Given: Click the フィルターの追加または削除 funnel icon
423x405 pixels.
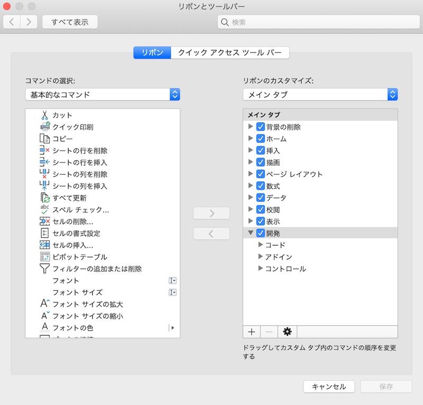Looking at the screenshot, I should coord(44,269).
